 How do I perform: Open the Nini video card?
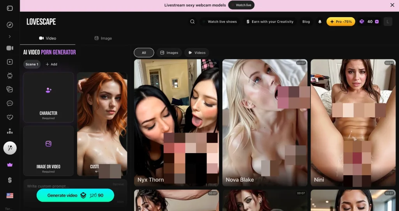tap(353, 123)
